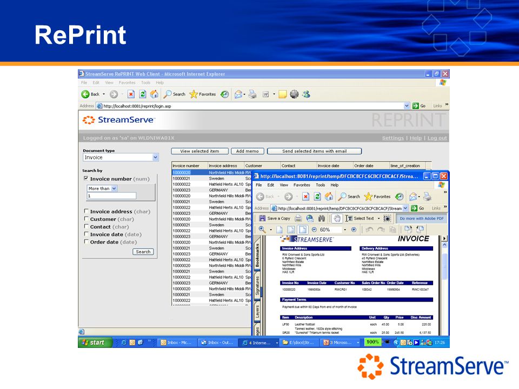Click Stop icon in the RePRINT Web Client toolbar
The height and width of the screenshot is (389, 519).
[131, 94]
